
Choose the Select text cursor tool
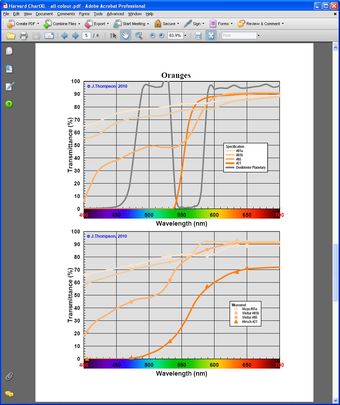coord(113,36)
